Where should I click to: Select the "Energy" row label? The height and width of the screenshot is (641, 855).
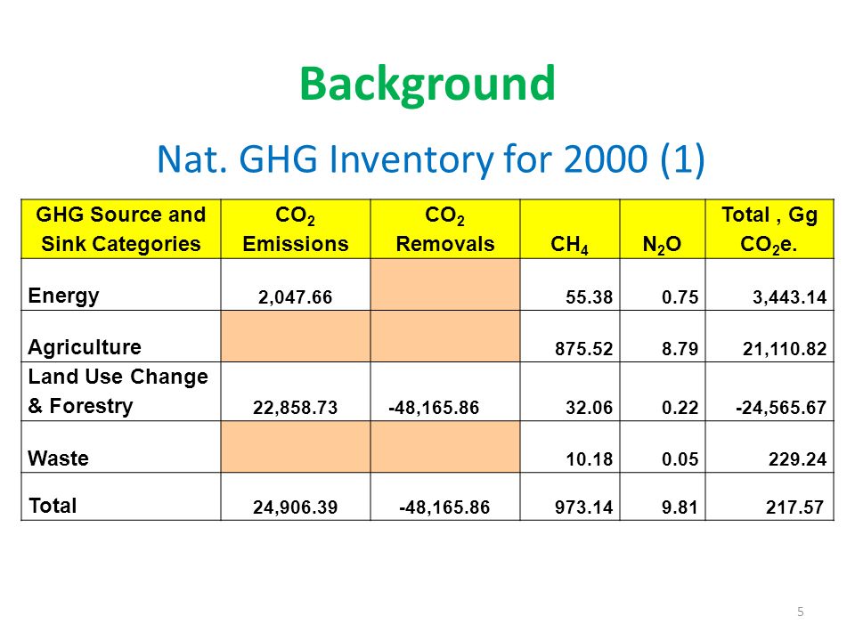63,296
